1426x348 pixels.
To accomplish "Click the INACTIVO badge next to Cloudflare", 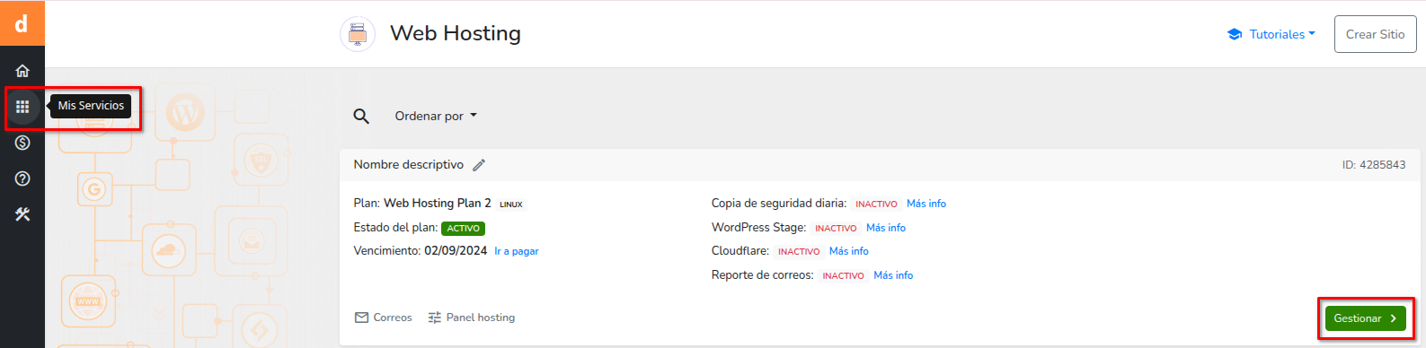I will click(799, 252).
